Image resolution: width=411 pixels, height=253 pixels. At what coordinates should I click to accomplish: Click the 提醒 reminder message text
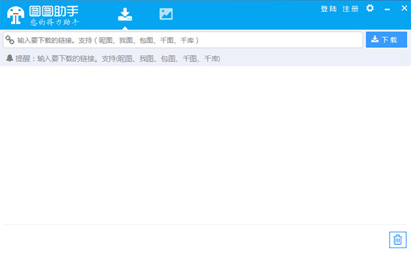pyautogui.click(x=118, y=58)
